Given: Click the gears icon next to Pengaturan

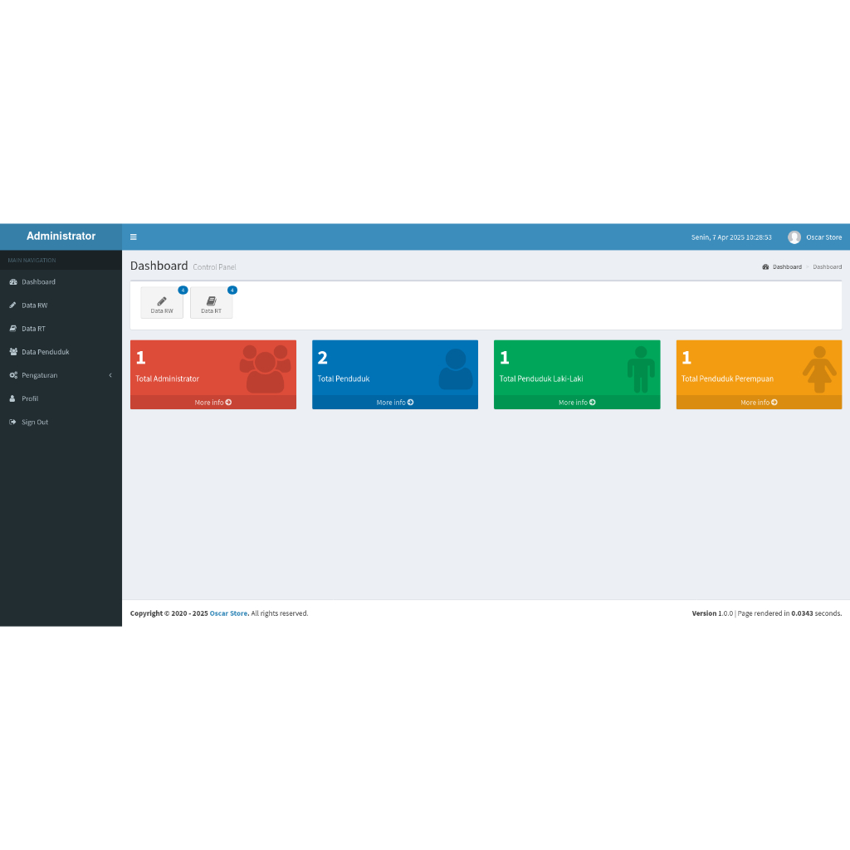Looking at the screenshot, I should point(13,375).
